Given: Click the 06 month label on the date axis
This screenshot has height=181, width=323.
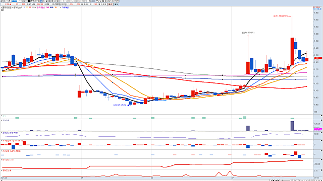Looking at the screenshot, I should [152, 178].
